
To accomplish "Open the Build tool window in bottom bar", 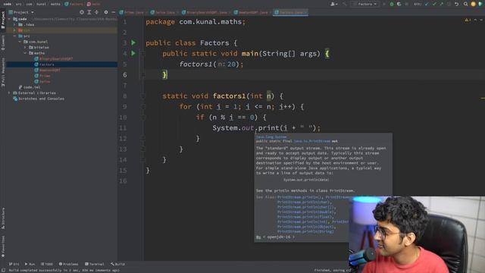I will click(117, 264).
